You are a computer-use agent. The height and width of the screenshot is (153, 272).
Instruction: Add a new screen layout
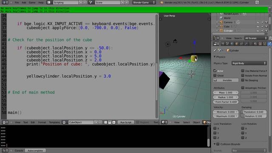tap(81, 3)
